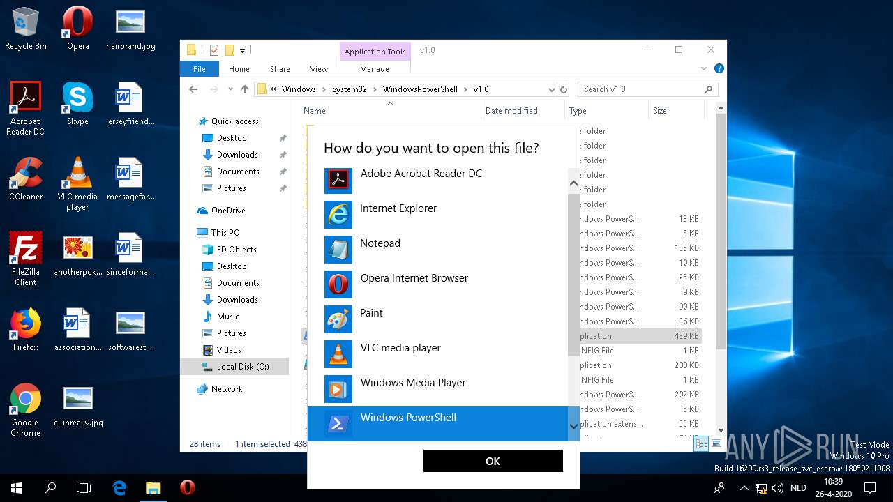
Task: Sort files by the Type column
Action: tap(578, 111)
